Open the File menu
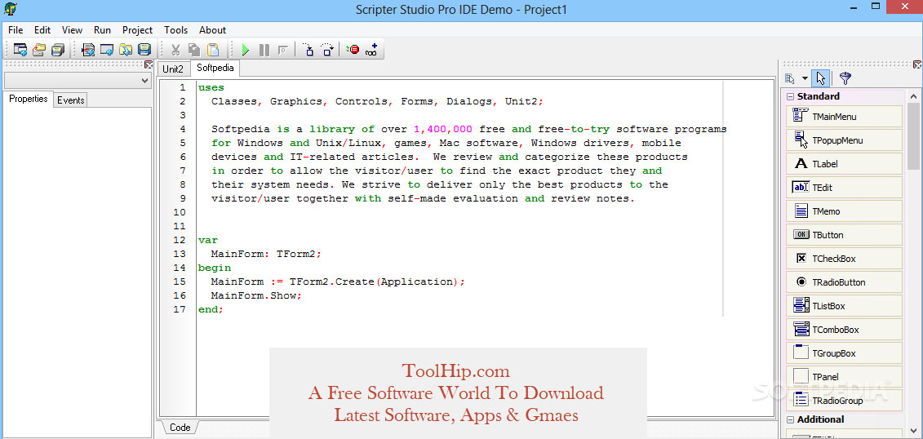This screenshot has width=923, height=439. tap(16, 30)
